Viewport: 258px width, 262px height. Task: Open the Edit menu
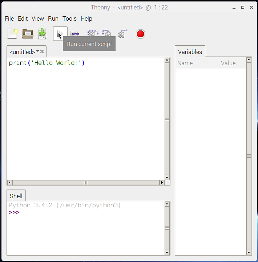tap(23, 18)
